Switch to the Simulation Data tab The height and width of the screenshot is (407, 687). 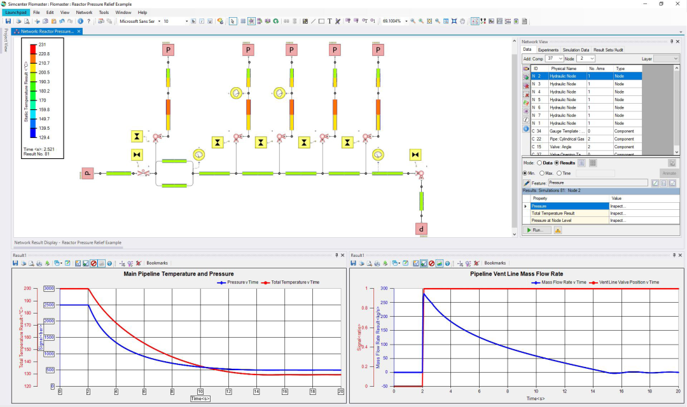tap(576, 50)
